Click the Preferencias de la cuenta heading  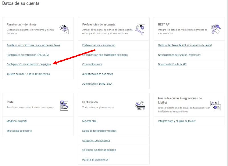(x=99, y=24)
